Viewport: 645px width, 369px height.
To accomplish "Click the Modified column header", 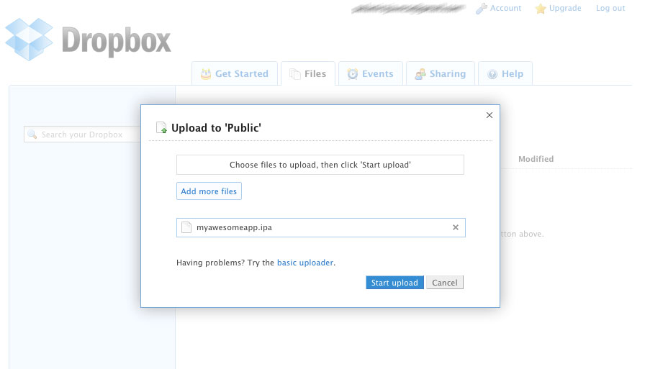I will pyautogui.click(x=536, y=159).
